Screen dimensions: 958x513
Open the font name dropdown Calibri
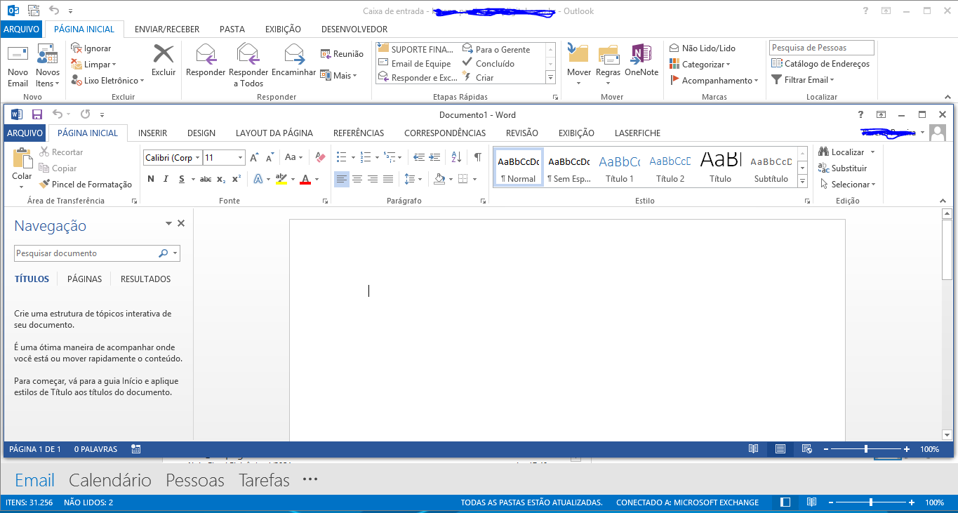click(x=198, y=158)
